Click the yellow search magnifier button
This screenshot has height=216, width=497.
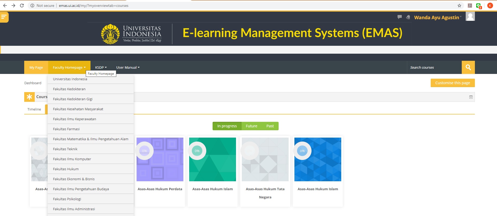pos(468,67)
